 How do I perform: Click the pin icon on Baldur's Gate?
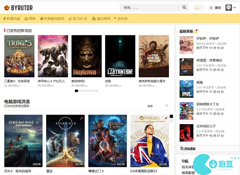(x=124, y=118)
